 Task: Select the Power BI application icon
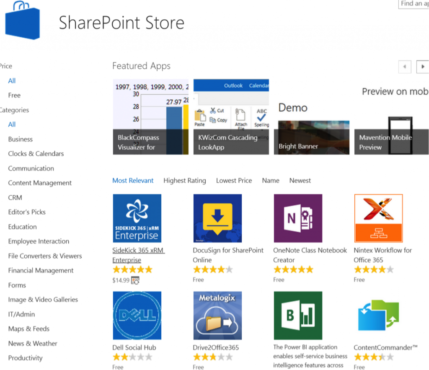click(298, 316)
